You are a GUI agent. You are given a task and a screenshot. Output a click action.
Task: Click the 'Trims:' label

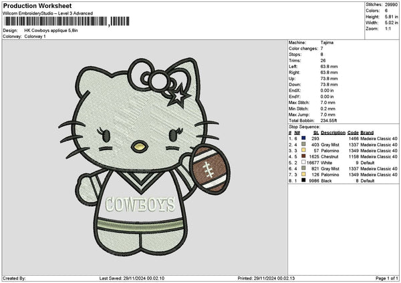pyautogui.click(x=295, y=61)
